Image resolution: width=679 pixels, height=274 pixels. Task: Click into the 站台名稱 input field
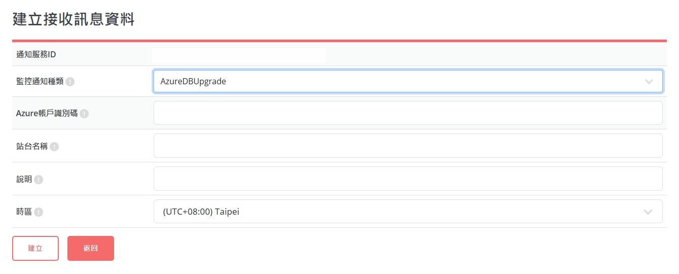pos(408,146)
